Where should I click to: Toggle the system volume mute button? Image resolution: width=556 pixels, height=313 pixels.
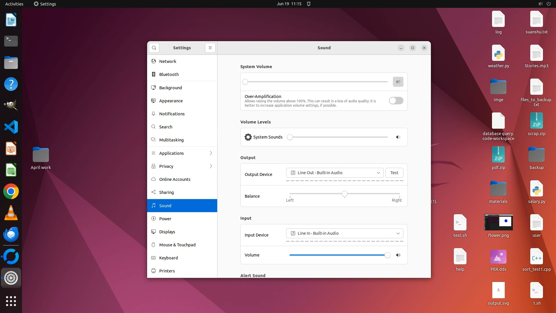(x=398, y=82)
